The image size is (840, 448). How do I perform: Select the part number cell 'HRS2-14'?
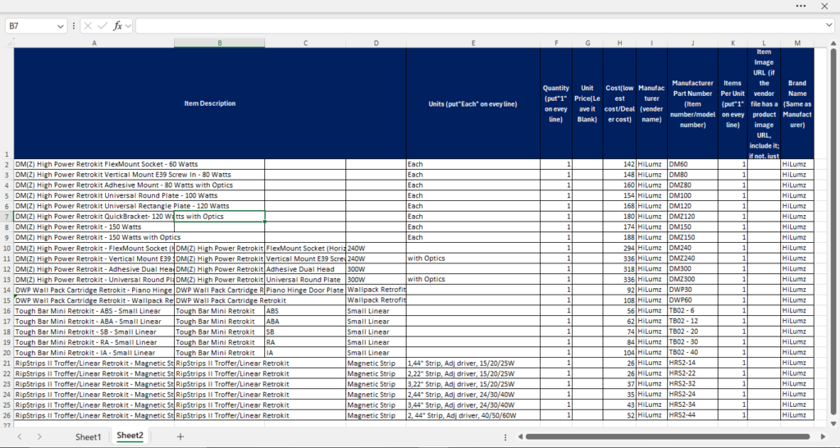coord(692,363)
